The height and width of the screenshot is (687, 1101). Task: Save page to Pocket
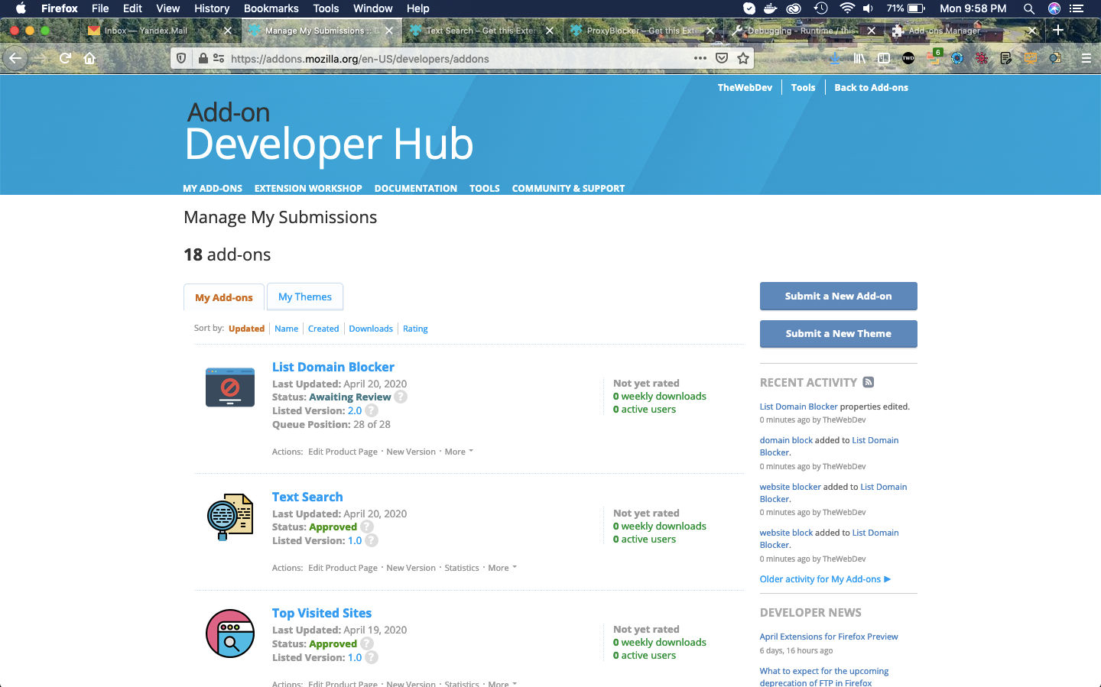[x=722, y=58]
